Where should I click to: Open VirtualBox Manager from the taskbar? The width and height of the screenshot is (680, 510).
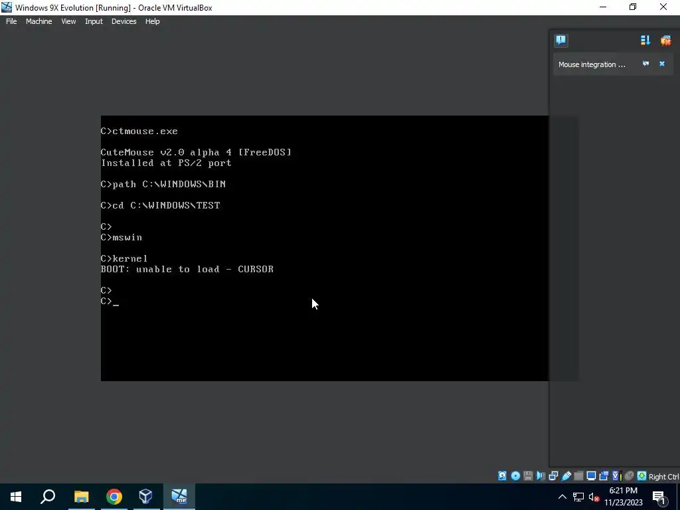click(146, 497)
